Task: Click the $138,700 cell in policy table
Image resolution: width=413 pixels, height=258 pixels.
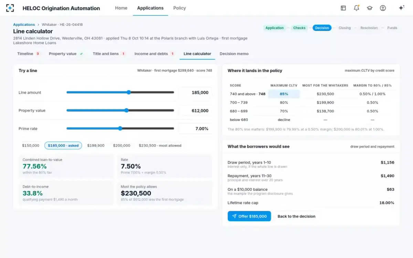Action: 325,111
